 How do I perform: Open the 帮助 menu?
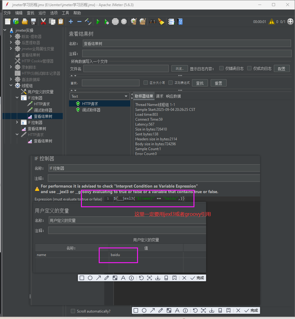[77, 13]
